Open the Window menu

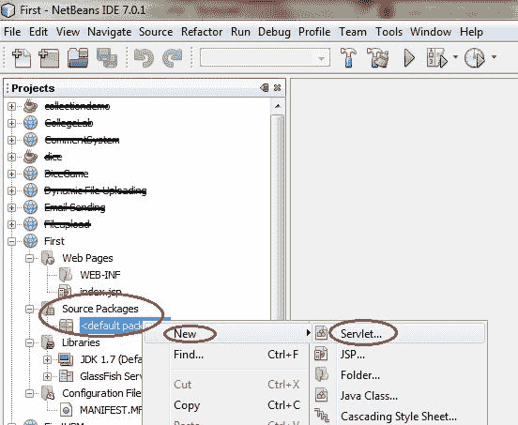click(x=431, y=32)
